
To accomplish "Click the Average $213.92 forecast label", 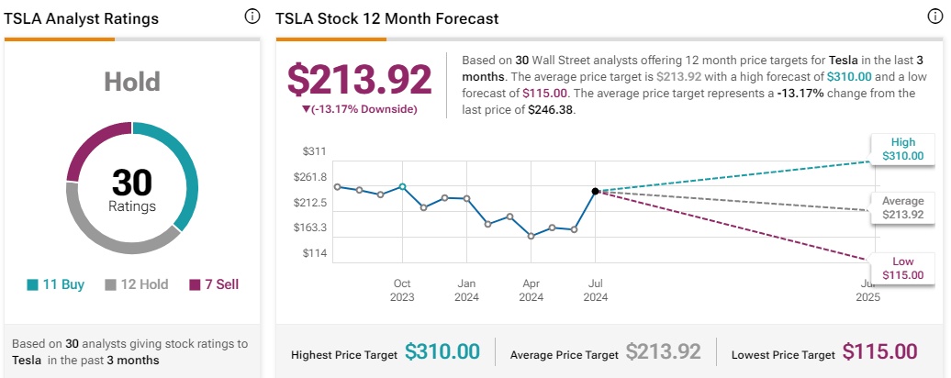I will coord(902,207).
